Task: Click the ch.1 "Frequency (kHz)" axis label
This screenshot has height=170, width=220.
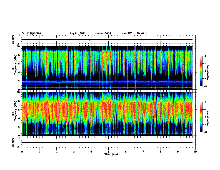Action: (15, 64)
